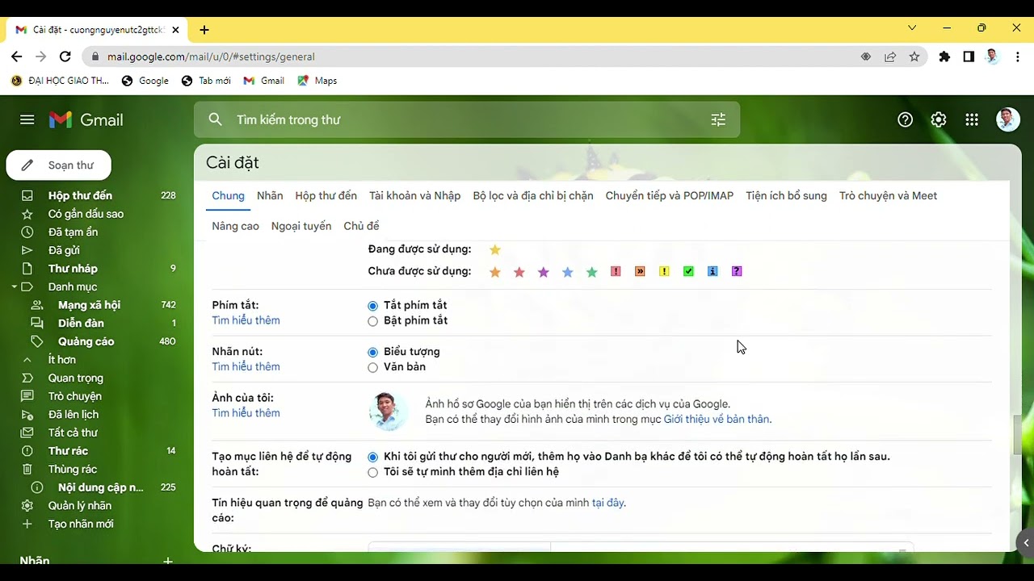Open browser extensions puzzle icon

click(x=944, y=56)
